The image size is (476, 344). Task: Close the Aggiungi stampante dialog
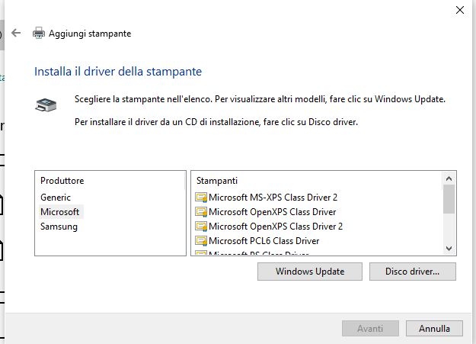click(x=460, y=10)
